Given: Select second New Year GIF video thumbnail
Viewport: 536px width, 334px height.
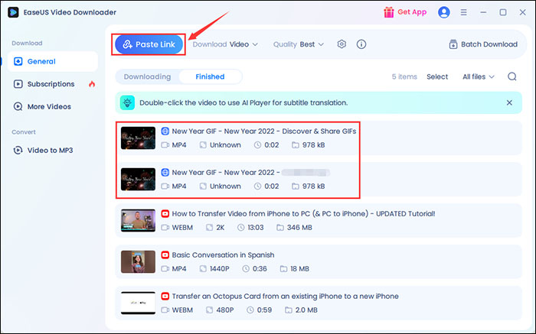Looking at the screenshot, I should click(x=138, y=179).
